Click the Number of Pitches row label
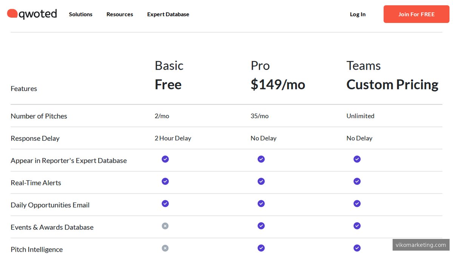Viewport: 453px width, 254px height. point(39,116)
